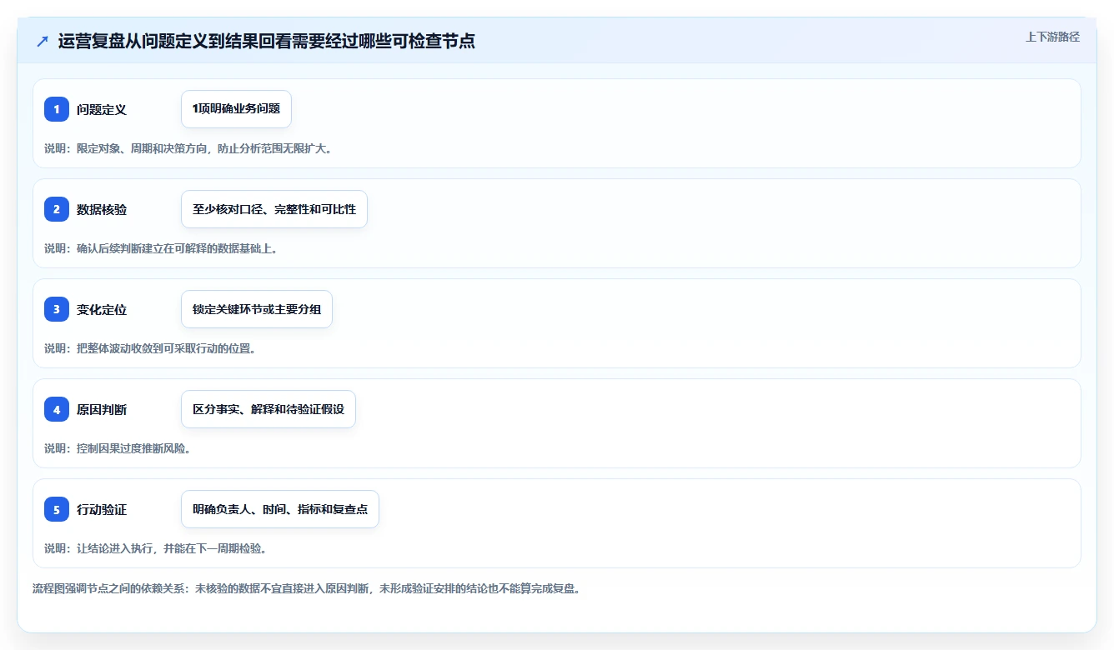Select the 明确负责人、时间、指标和复查点 chip
The image size is (1114, 650).
(x=280, y=509)
